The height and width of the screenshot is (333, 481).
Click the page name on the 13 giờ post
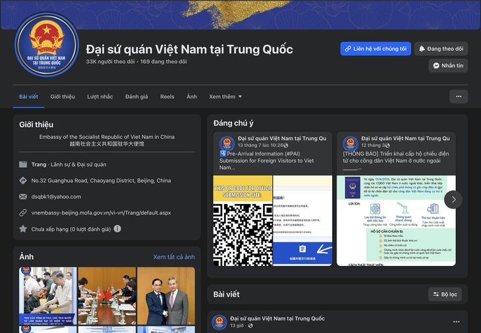277,319
